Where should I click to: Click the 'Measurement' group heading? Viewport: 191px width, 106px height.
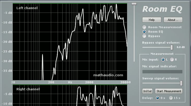coord(162,54)
